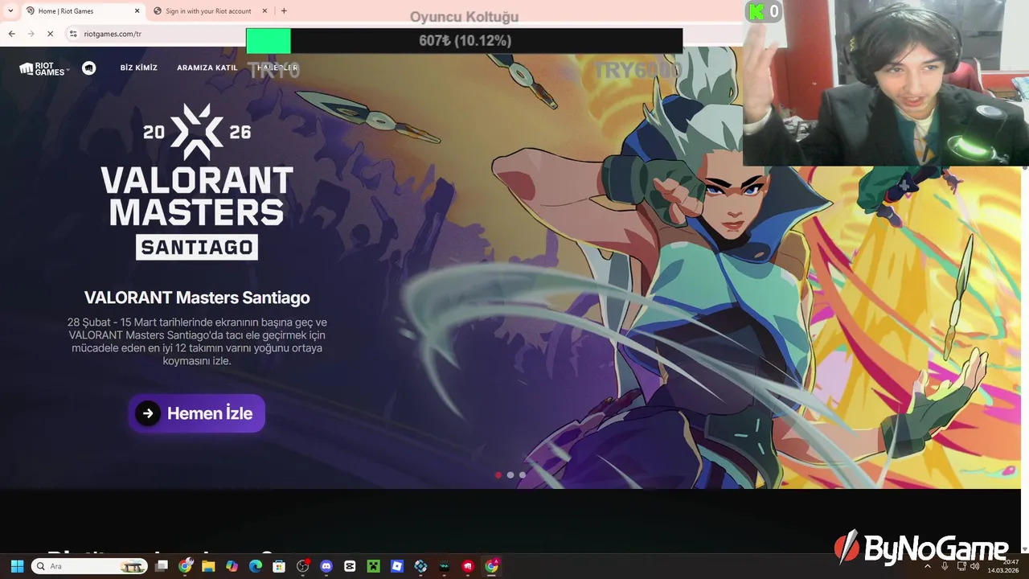Launch Microsoft Edge from taskbar
This screenshot has height=579, width=1029.
click(256, 566)
